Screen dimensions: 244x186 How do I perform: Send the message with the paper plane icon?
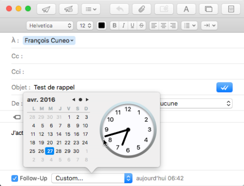(46, 9)
